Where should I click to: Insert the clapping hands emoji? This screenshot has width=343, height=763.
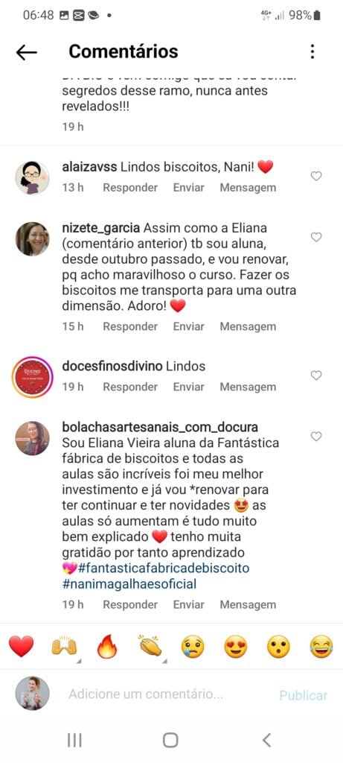(x=150, y=647)
